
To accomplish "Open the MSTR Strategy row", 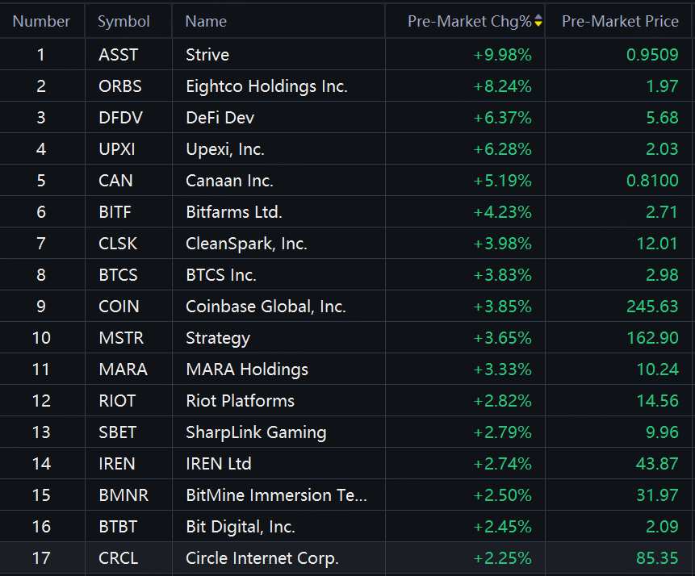I will 217,338.
